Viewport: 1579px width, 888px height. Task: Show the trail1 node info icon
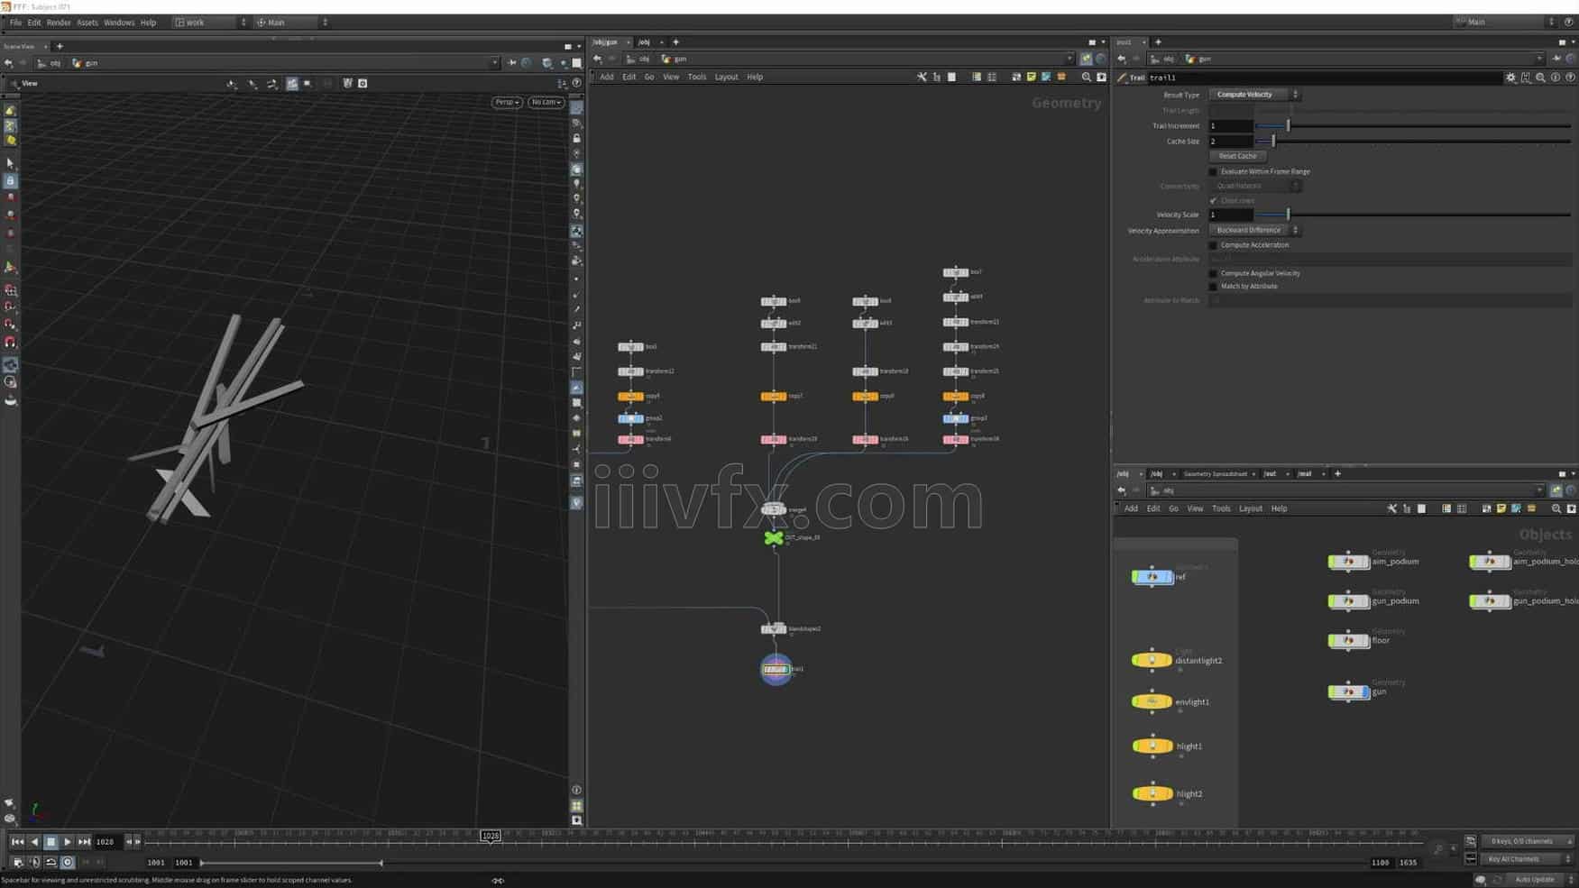coord(1556,78)
